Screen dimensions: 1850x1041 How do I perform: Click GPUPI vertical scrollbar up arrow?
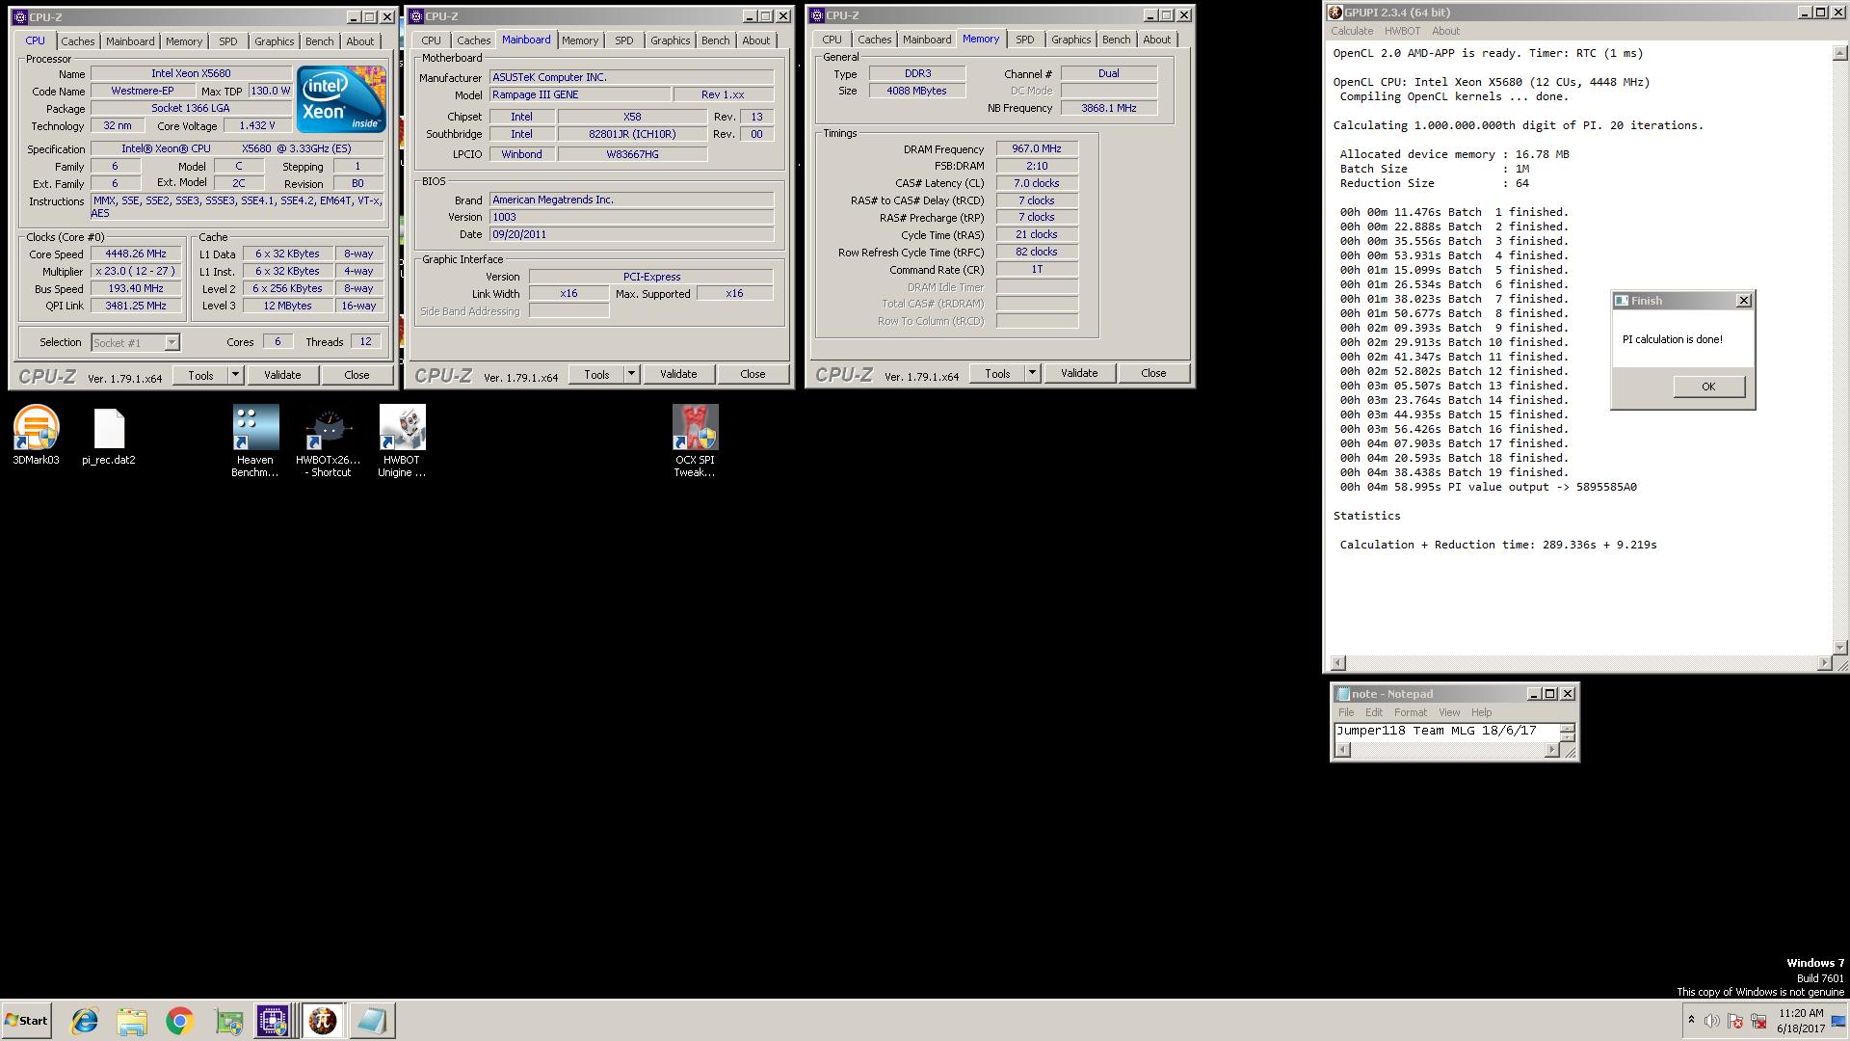[x=1840, y=54]
